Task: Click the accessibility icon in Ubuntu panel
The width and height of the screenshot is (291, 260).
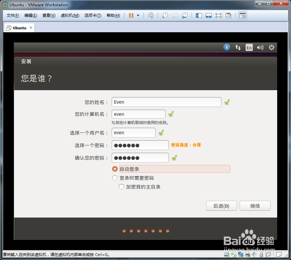Action: [227, 47]
